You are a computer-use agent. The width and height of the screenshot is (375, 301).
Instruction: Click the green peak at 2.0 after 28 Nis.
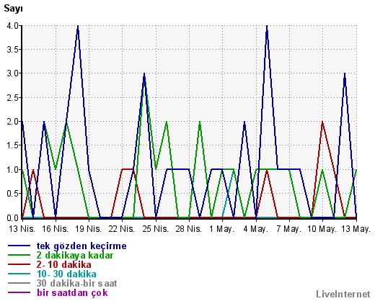[x=200, y=122]
